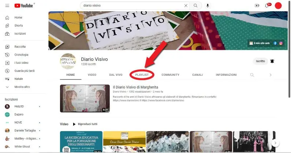Screen dimensions: 291x153
Task: Start voice search with microphone
Action: (208, 5)
